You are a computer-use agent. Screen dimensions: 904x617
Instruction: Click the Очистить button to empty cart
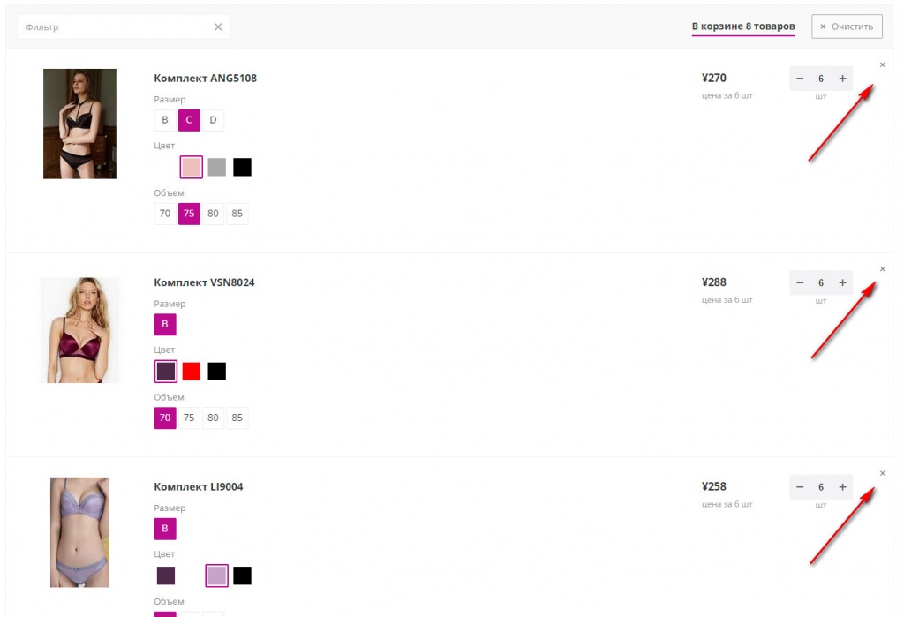847,26
